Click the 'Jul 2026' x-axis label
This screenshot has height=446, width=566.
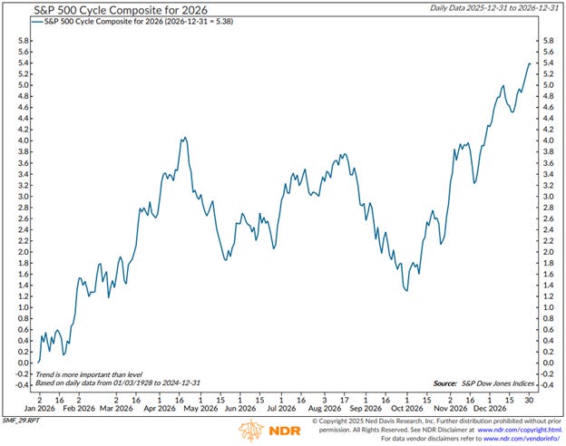(281, 409)
